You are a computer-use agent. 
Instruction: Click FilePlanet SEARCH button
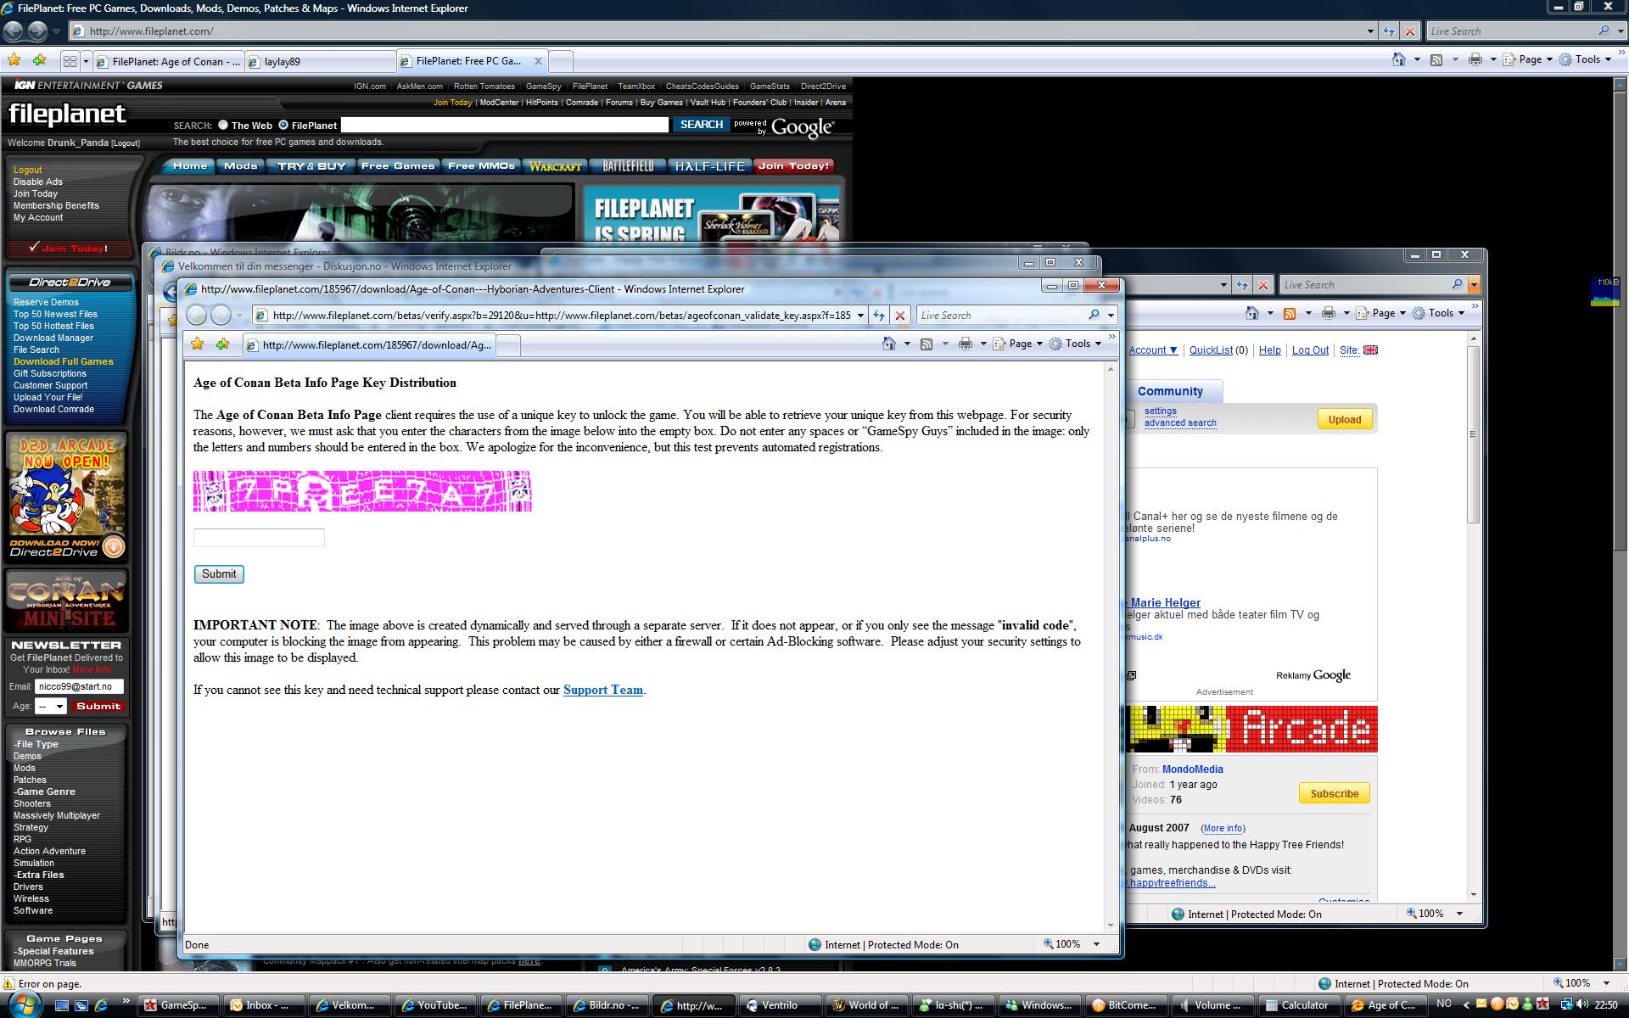702,125
